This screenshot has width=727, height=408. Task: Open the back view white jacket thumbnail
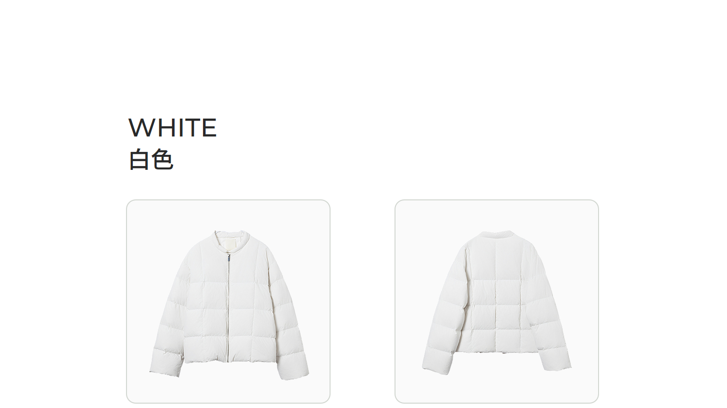(x=497, y=302)
